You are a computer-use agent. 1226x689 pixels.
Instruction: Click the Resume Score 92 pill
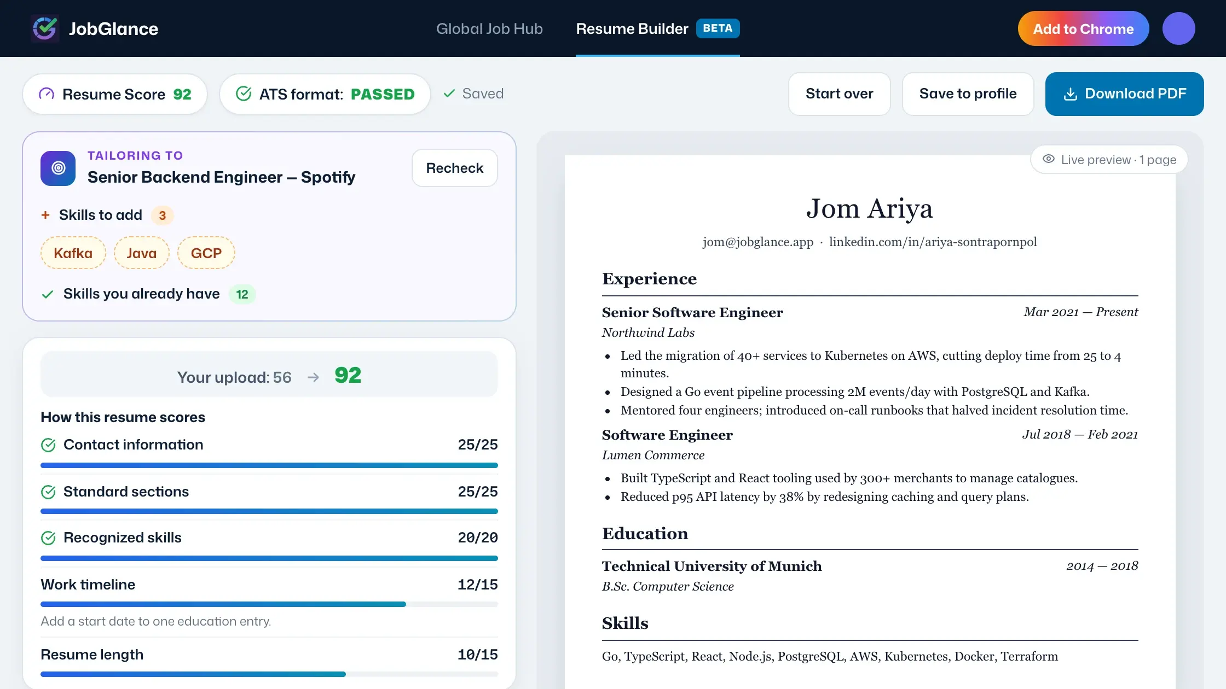pyautogui.click(x=115, y=94)
